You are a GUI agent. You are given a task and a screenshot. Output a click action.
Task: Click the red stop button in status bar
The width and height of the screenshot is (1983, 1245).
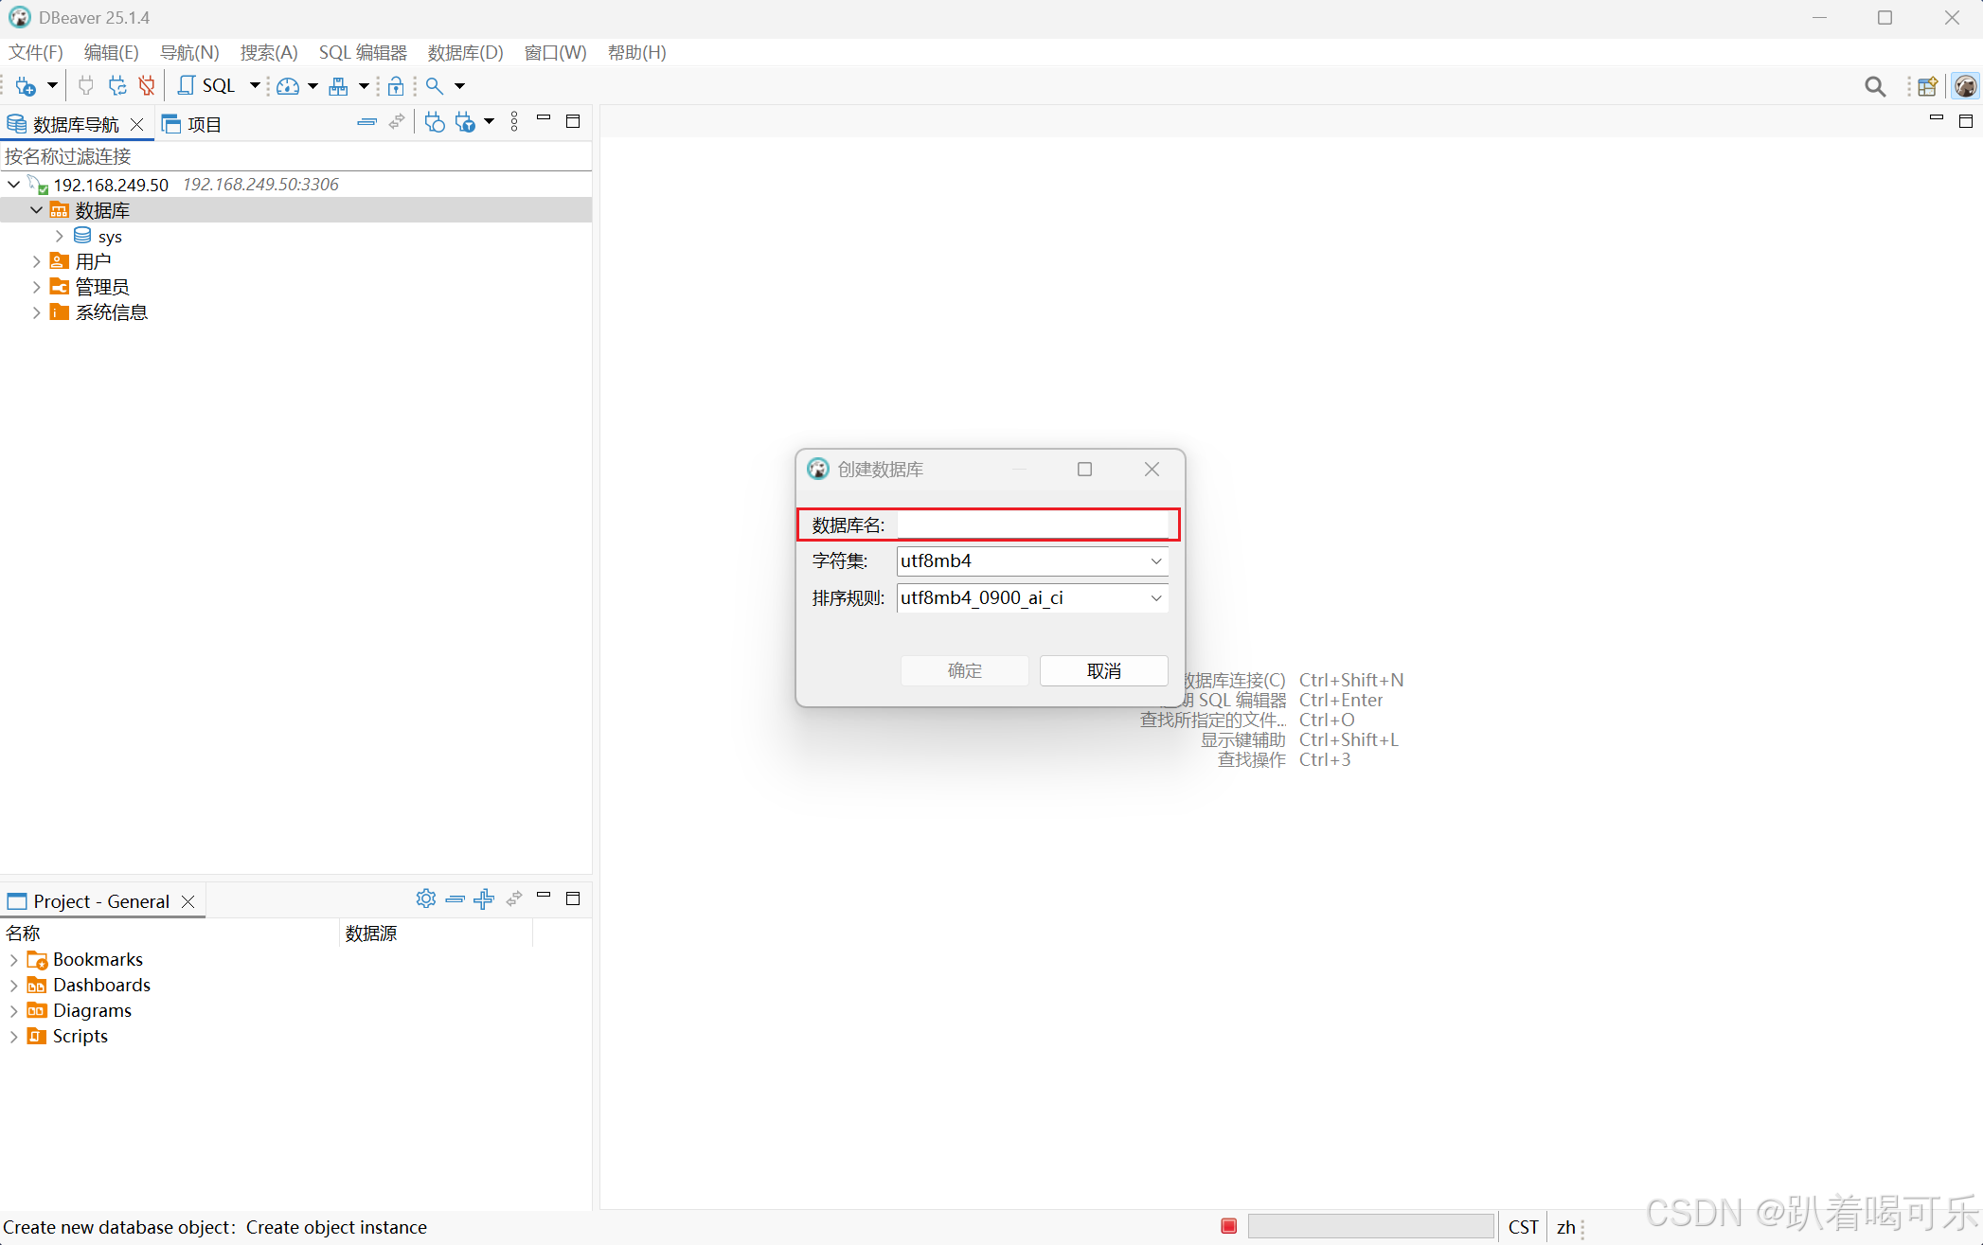[x=1228, y=1227]
